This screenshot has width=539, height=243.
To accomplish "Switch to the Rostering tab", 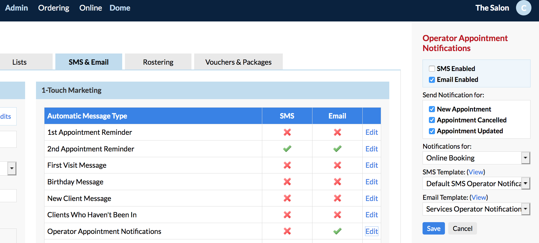I will pyautogui.click(x=158, y=62).
